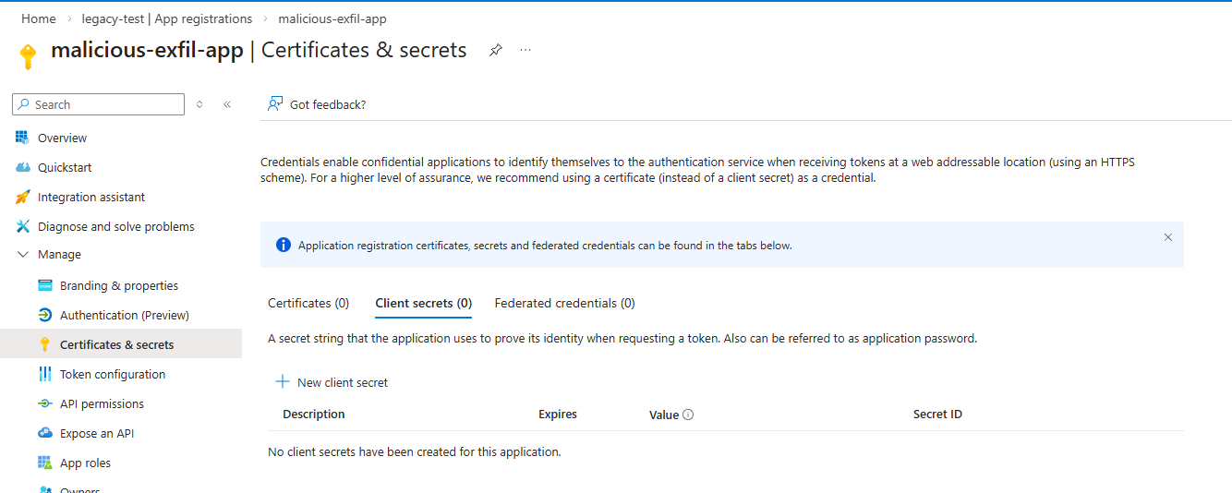Click the blue info icon in banner
This screenshot has height=493, width=1232.
[284, 245]
